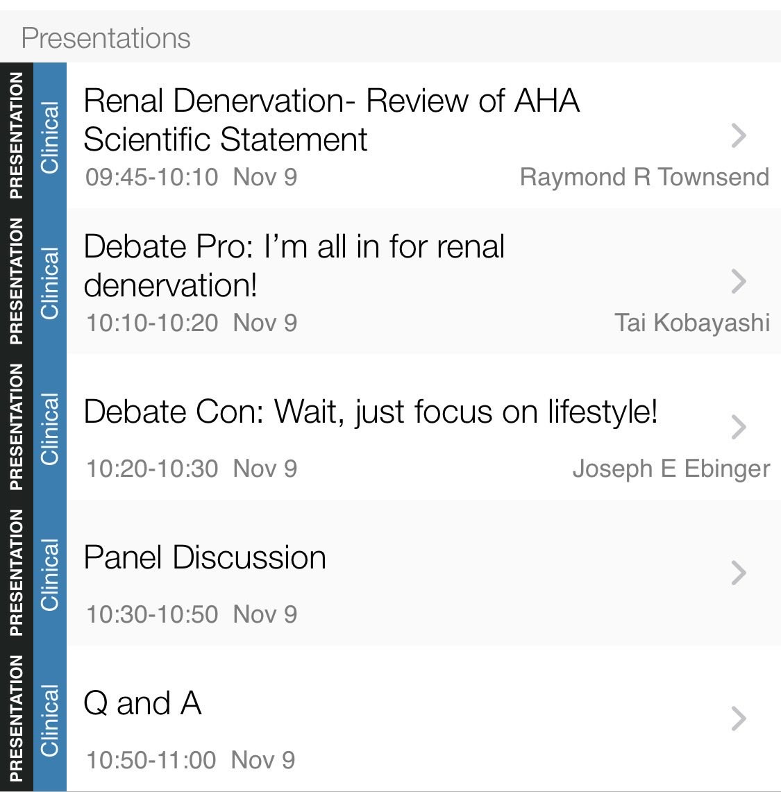Tap the PRESENTATION label on Debate Con row

16,428
